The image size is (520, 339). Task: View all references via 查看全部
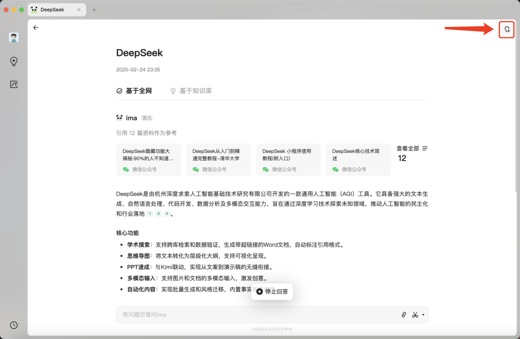coord(408,148)
